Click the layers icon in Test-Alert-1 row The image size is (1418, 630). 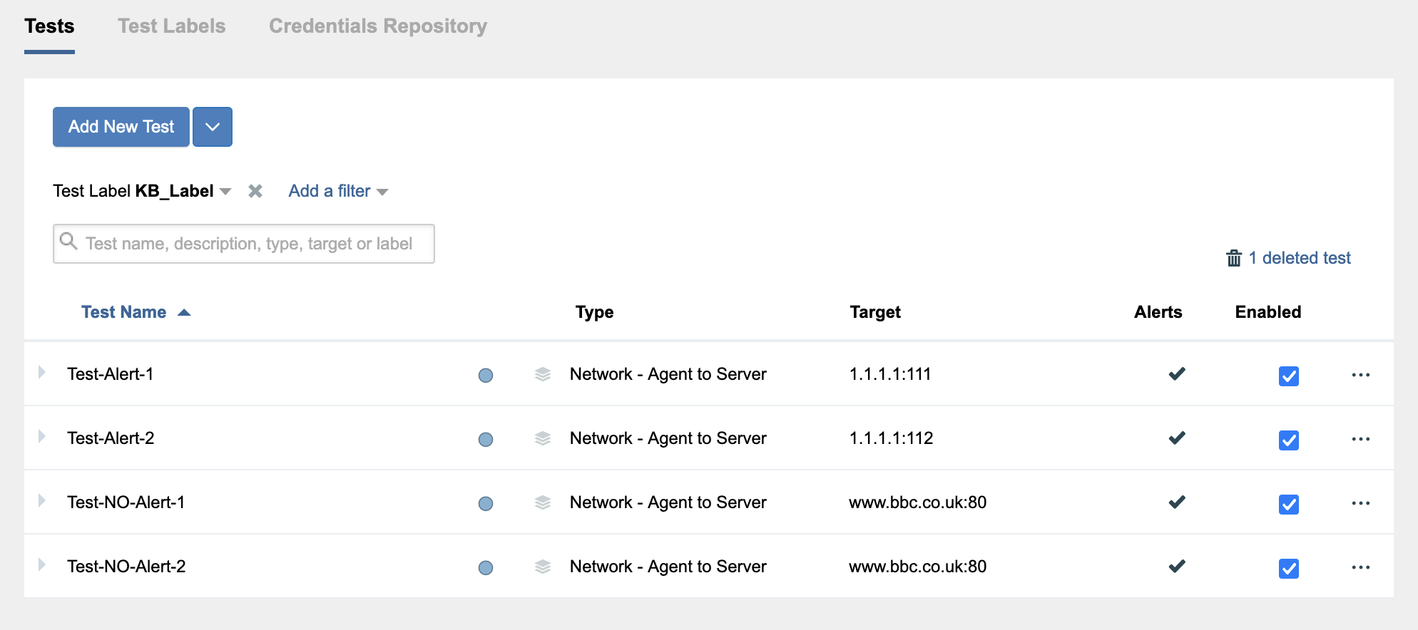point(543,374)
